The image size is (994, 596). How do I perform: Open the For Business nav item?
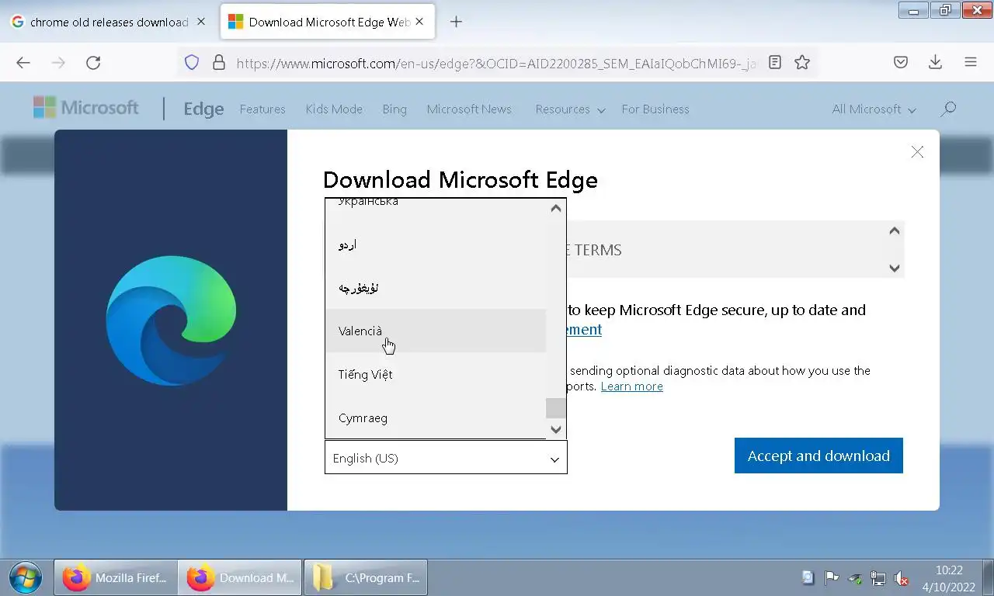[x=655, y=109]
